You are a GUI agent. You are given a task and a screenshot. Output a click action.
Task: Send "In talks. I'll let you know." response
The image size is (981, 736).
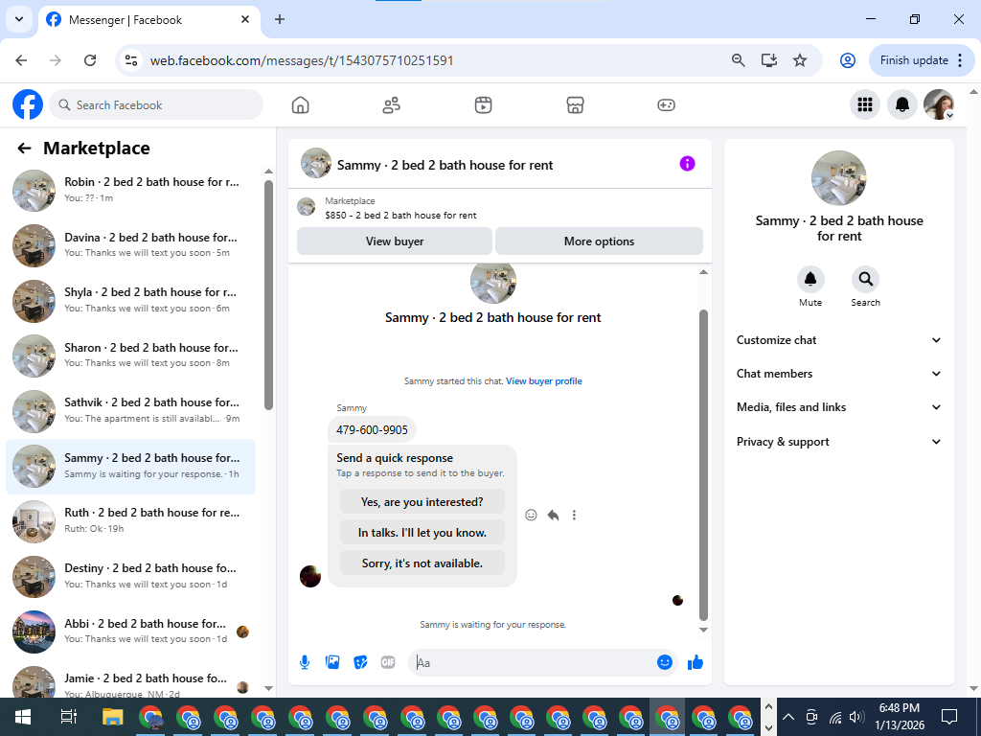[422, 533]
